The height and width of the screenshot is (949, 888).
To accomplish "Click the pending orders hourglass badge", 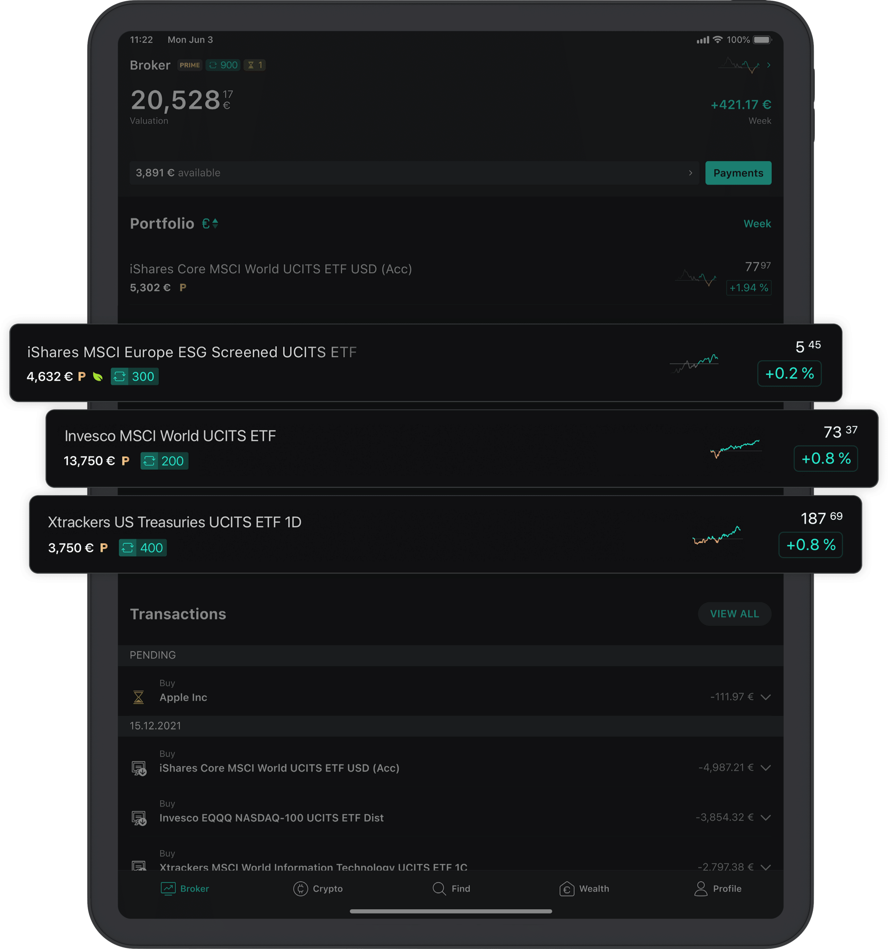I will point(255,65).
